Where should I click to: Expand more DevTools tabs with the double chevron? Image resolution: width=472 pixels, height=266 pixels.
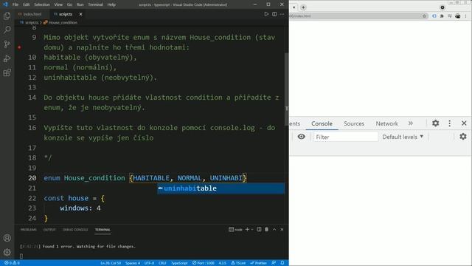tap(411, 123)
